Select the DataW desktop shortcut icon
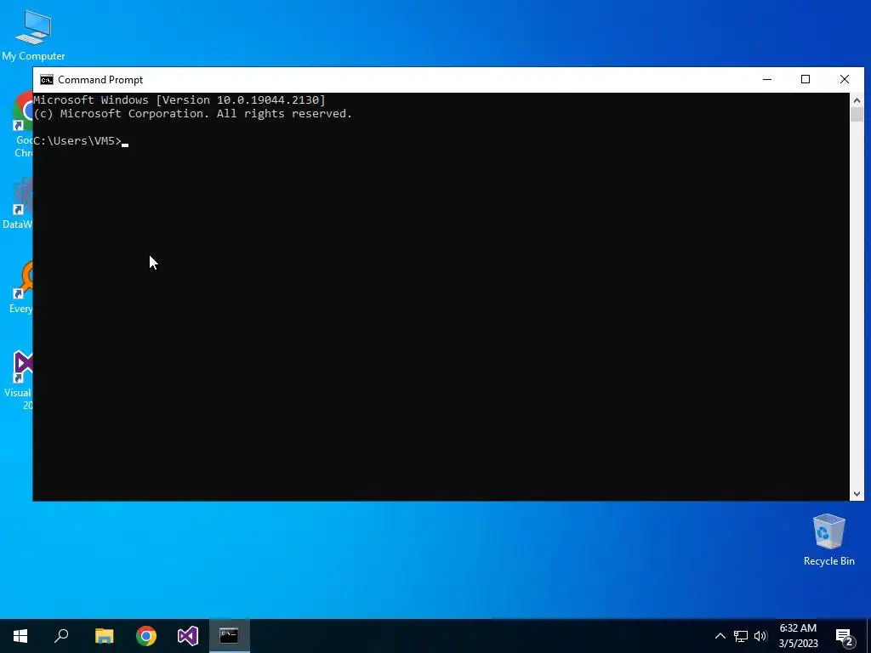 point(18,203)
